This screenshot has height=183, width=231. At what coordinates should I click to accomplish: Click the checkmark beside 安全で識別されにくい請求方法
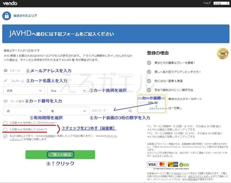(149, 90)
